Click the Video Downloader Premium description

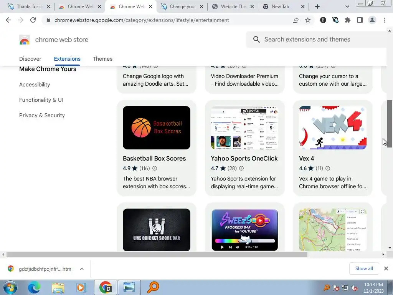pyautogui.click(x=244, y=80)
